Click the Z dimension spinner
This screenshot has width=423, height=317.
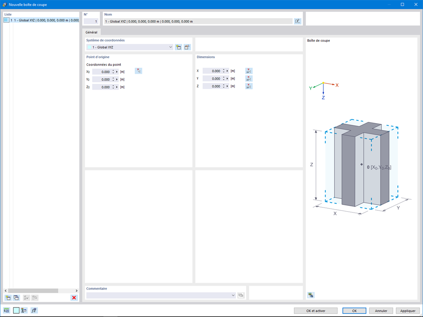(x=223, y=86)
